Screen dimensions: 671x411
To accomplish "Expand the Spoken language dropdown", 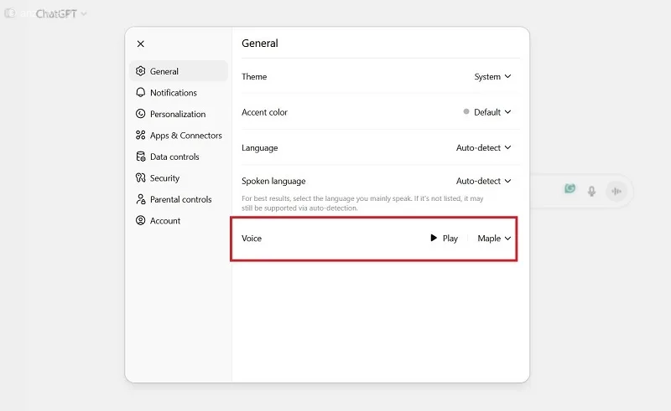I will tap(483, 181).
